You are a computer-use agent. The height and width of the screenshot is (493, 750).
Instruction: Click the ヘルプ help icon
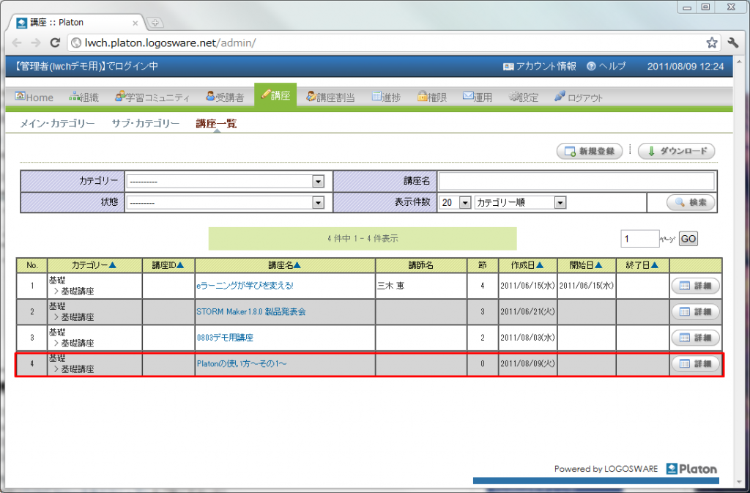(x=592, y=66)
